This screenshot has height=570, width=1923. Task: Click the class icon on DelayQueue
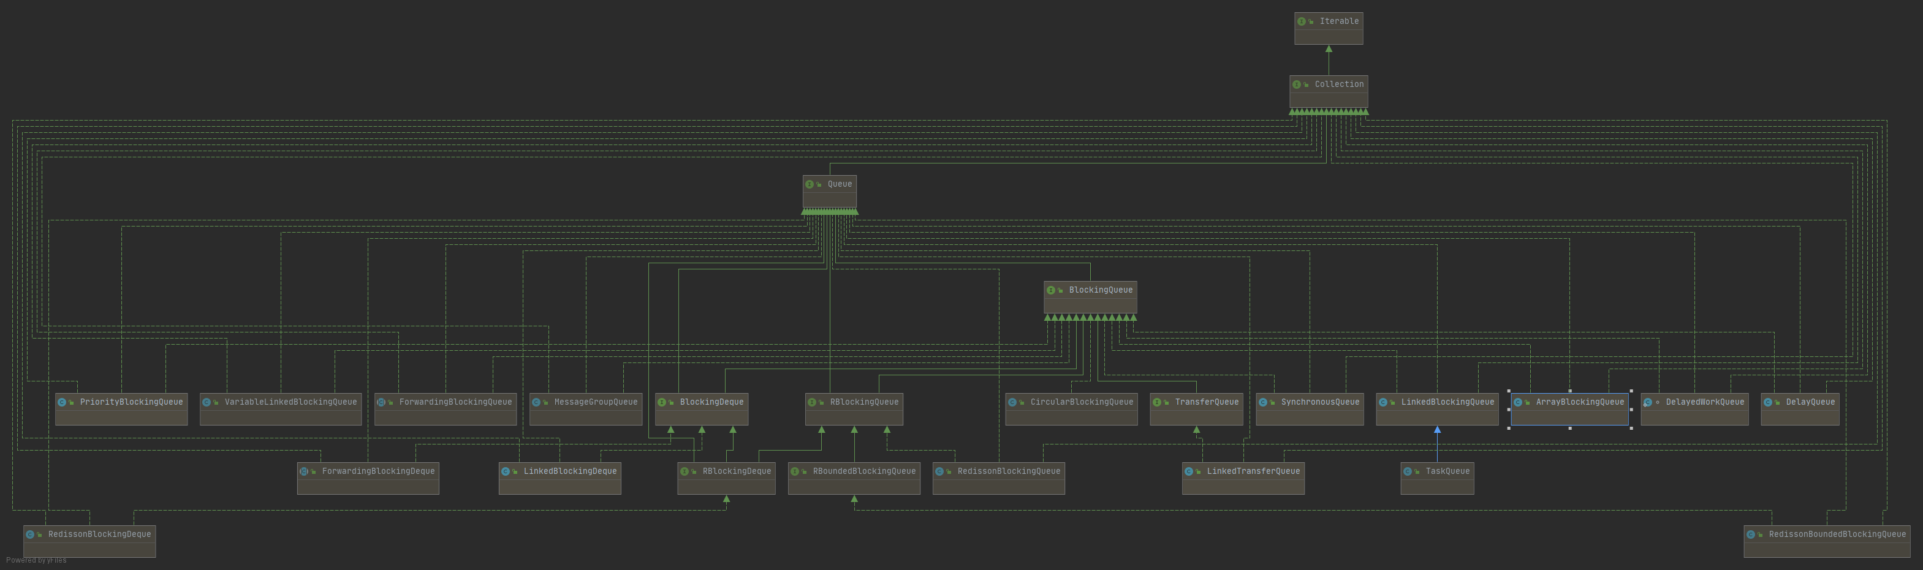[1768, 402]
